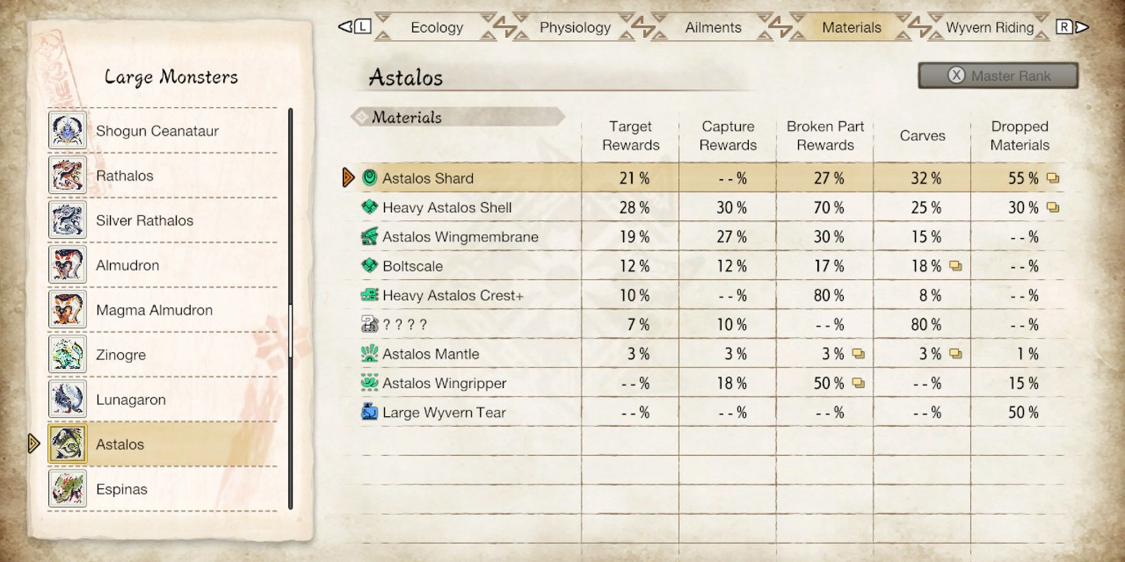Switch to the Ecology tab
1125x562 pixels.
[436, 28]
